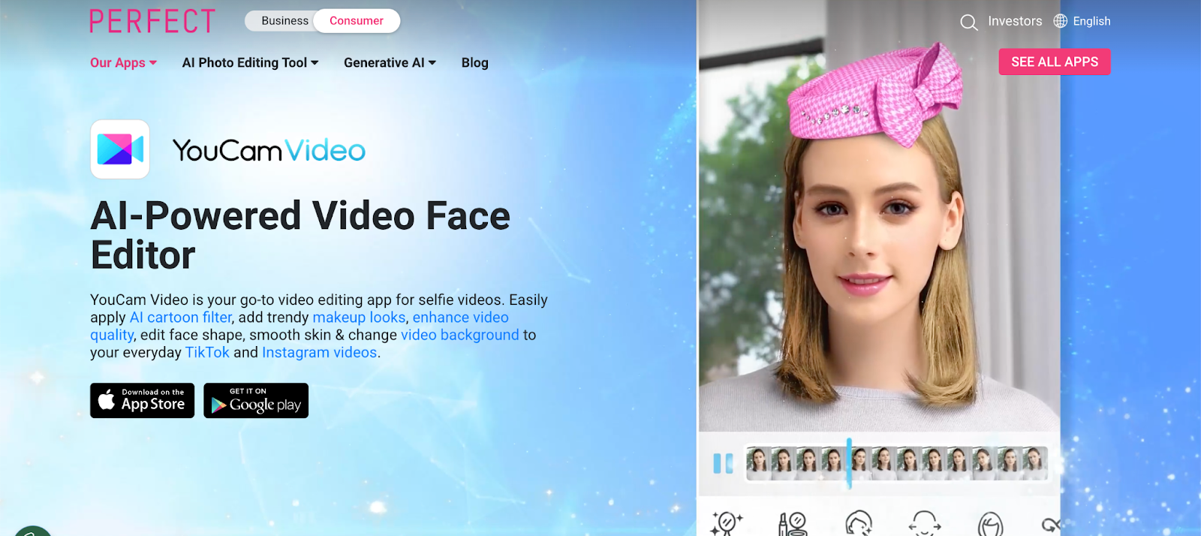
Task: Click the globe language icon
Action: (x=1060, y=21)
